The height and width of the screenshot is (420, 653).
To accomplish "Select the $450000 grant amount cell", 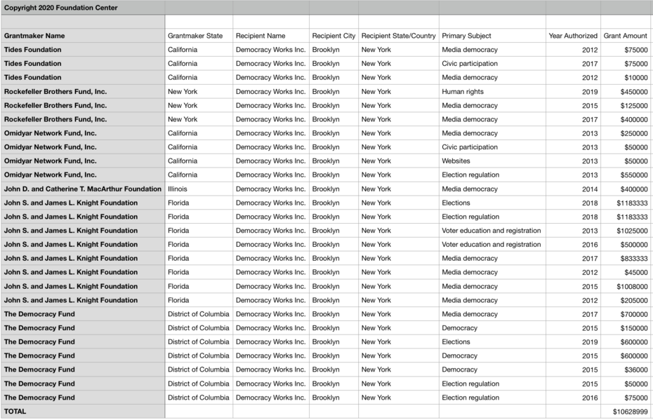I will pyautogui.click(x=626, y=91).
